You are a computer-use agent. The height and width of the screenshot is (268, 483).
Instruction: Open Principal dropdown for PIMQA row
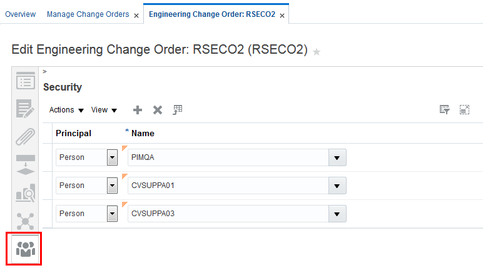(113, 157)
